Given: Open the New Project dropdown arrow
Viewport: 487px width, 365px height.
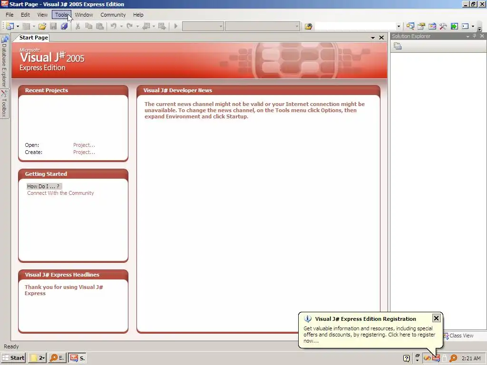Looking at the screenshot, I should pyautogui.click(x=18, y=27).
